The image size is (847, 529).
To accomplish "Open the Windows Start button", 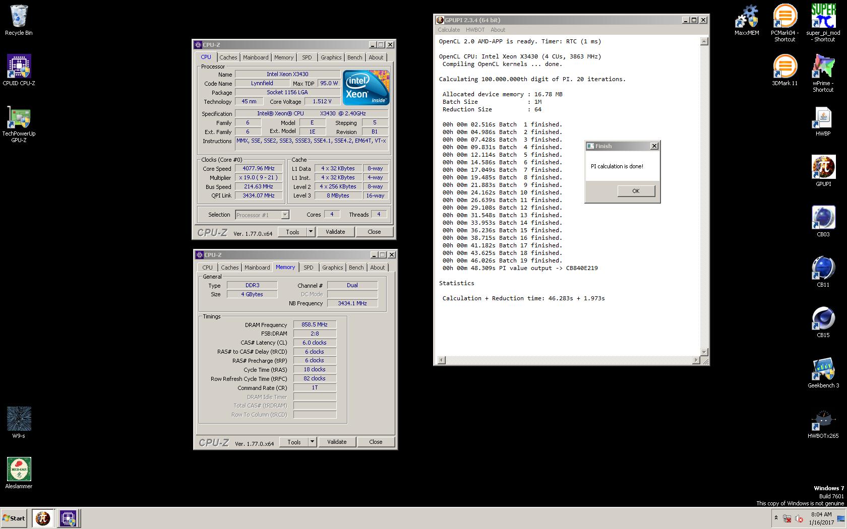I will tap(14, 518).
